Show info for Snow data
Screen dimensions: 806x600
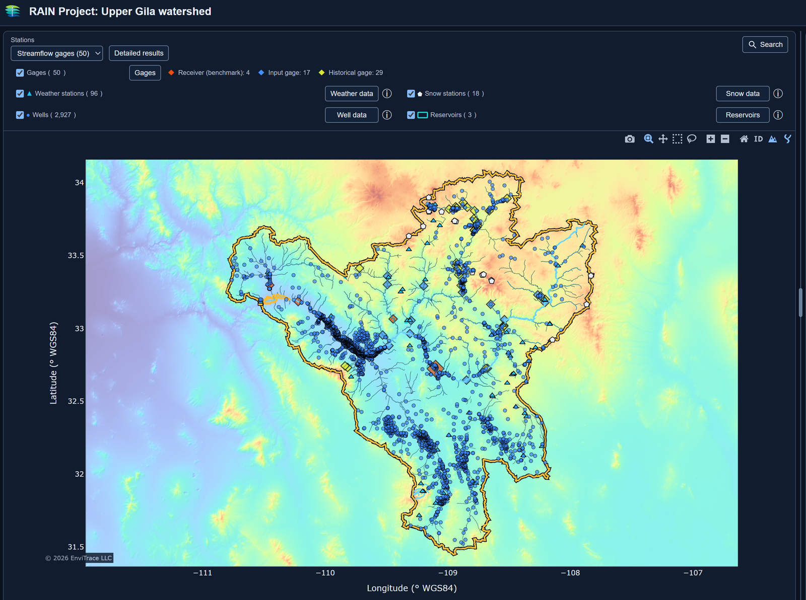(x=778, y=94)
